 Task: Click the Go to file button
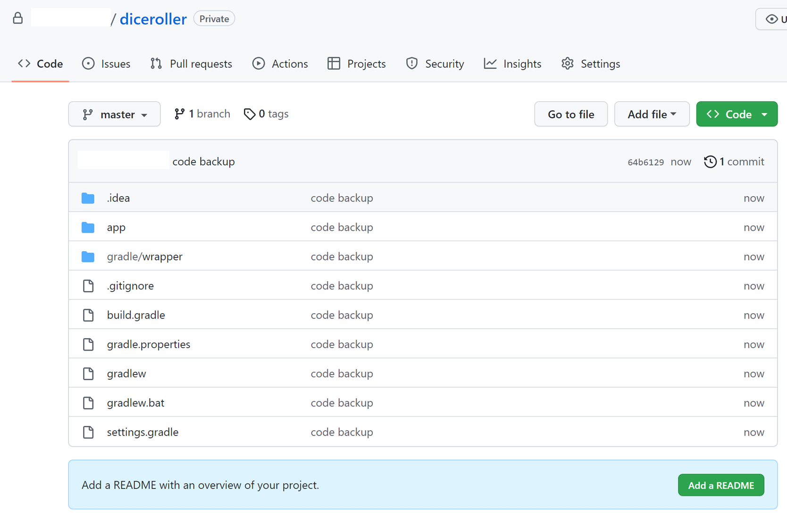pos(571,114)
